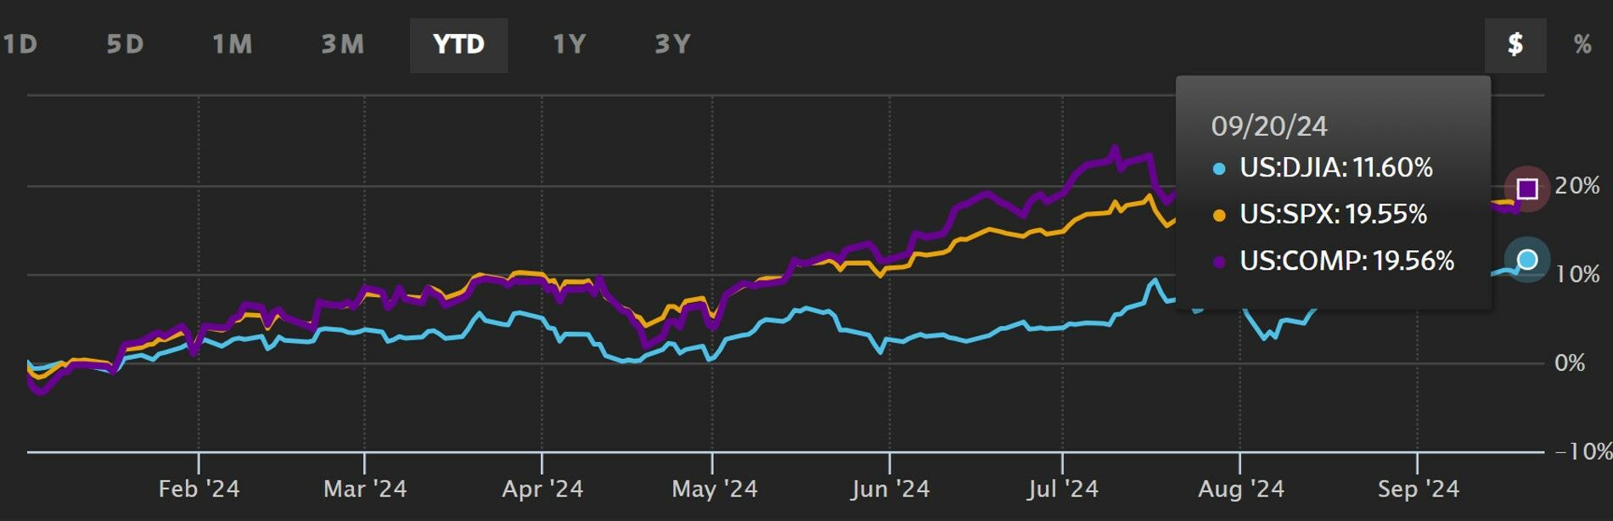The height and width of the screenshot is (521, 1613).
Task: Toggle dollar value display mode
Action: pos(1515,45)
